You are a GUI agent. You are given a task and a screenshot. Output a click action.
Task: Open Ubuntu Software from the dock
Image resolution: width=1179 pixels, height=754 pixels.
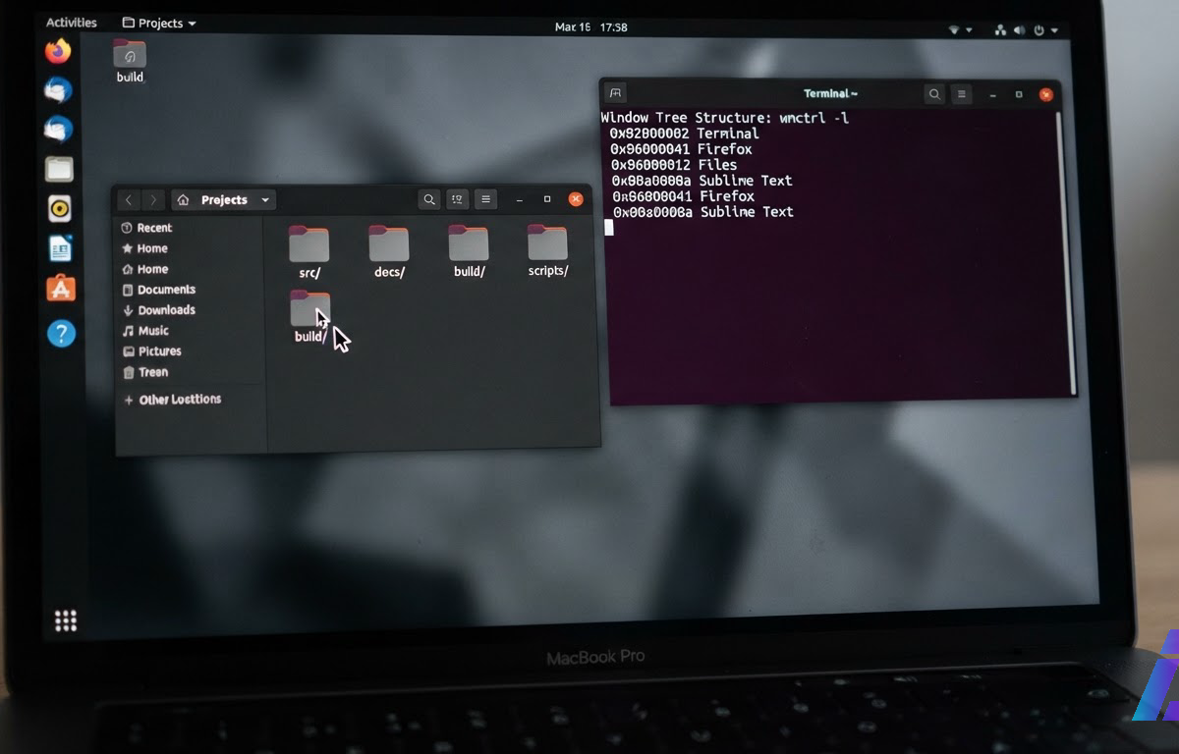61,289
